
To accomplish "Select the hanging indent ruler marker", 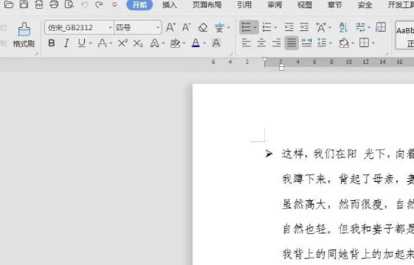I will (281, 66).
